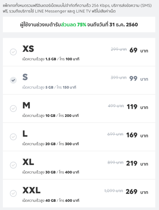The image size is (159, 210).
Task: Click the 75% discount banner text
Action: tap(79, 24)
